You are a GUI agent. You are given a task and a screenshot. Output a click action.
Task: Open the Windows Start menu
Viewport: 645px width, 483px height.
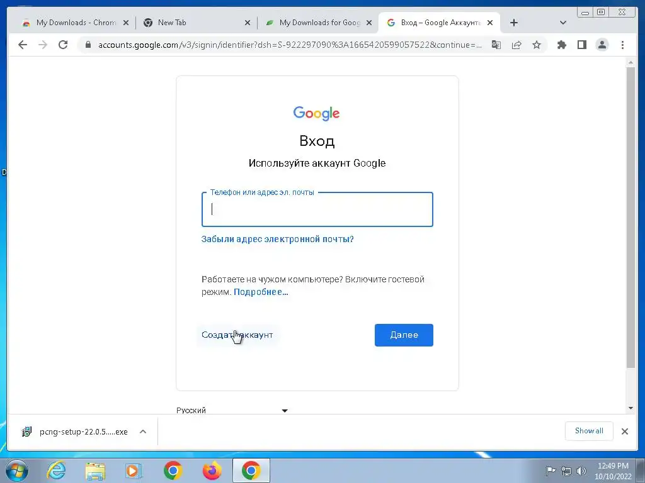(16, 470)
